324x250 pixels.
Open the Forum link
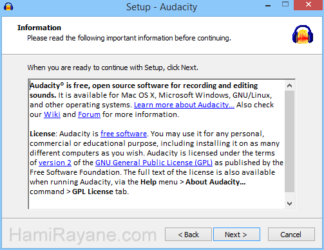coord(89,114)
